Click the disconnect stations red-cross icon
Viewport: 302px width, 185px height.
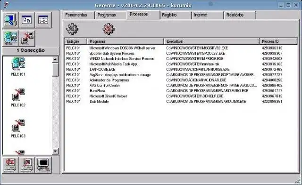point(27,39)
